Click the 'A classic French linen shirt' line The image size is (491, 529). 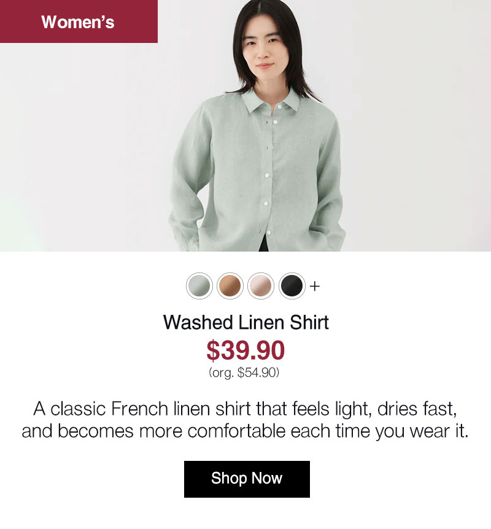tap(245, 409)
